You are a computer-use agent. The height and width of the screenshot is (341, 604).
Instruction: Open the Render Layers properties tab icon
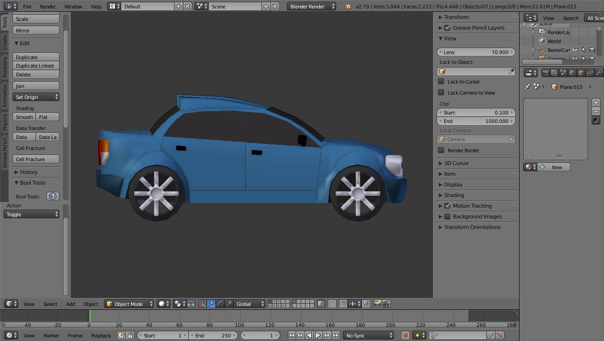click(x=554, y=73)
